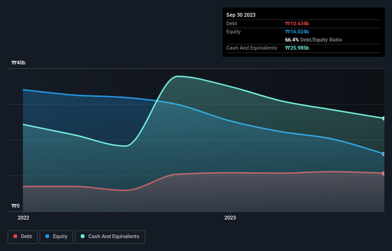Click the ₩0 y-axis label
This screenshot has height=251, width=392.
15,206
